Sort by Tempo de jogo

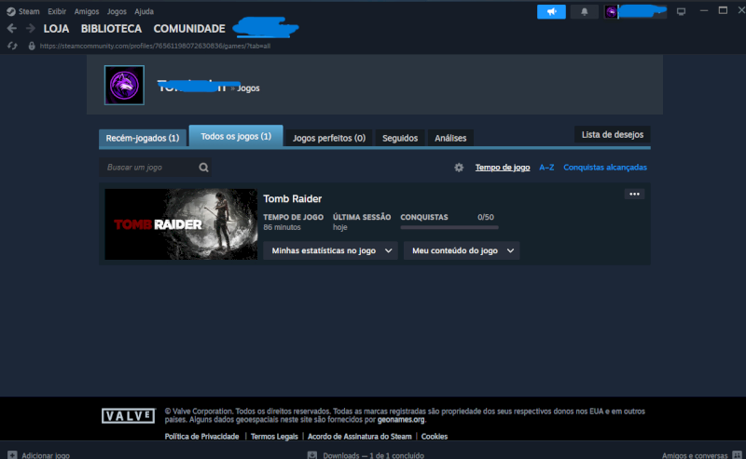[x=503, y=168]
